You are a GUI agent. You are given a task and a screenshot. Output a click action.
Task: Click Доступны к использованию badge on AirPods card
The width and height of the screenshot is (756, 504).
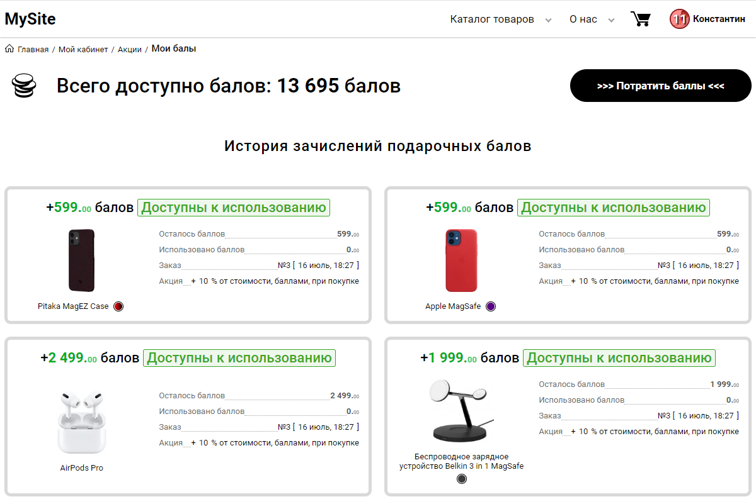[x=239, y=358]
